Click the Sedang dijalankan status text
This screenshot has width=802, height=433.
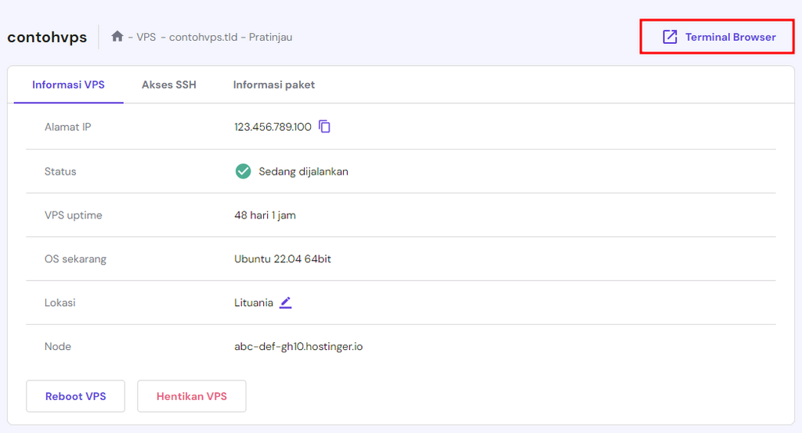coord(303,171)
